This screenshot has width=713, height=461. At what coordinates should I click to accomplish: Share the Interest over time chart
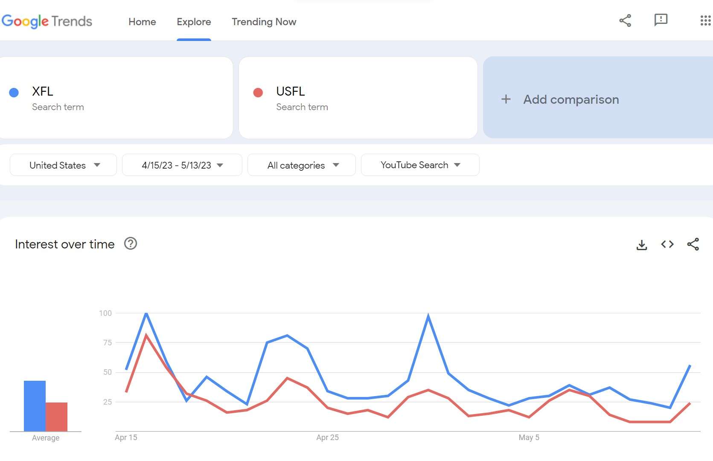[693, 244]
